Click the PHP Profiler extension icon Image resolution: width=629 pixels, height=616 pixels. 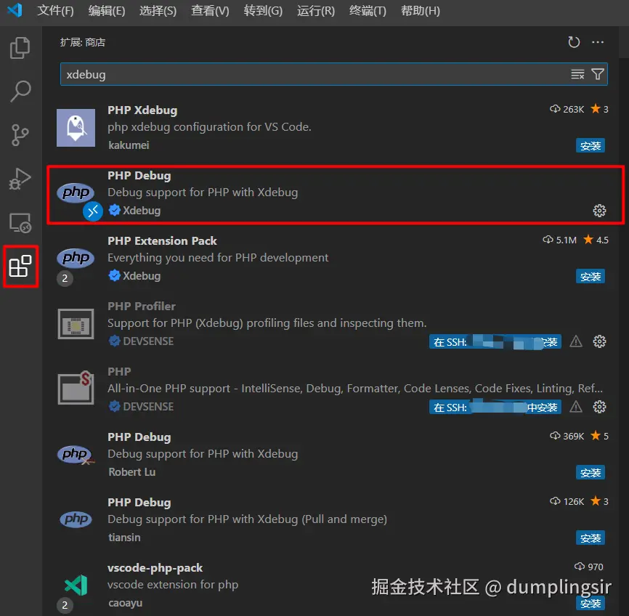click(76, 324)
